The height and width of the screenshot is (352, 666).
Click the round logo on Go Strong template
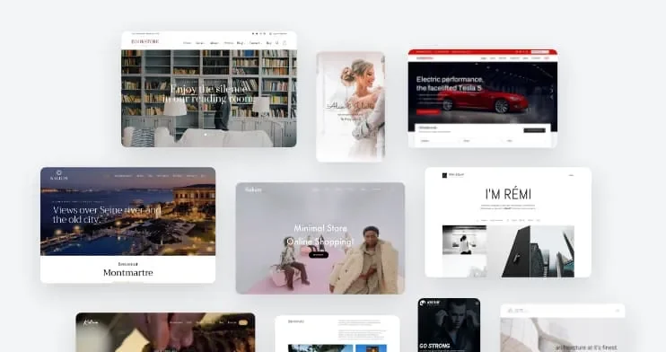click(423, 303)
